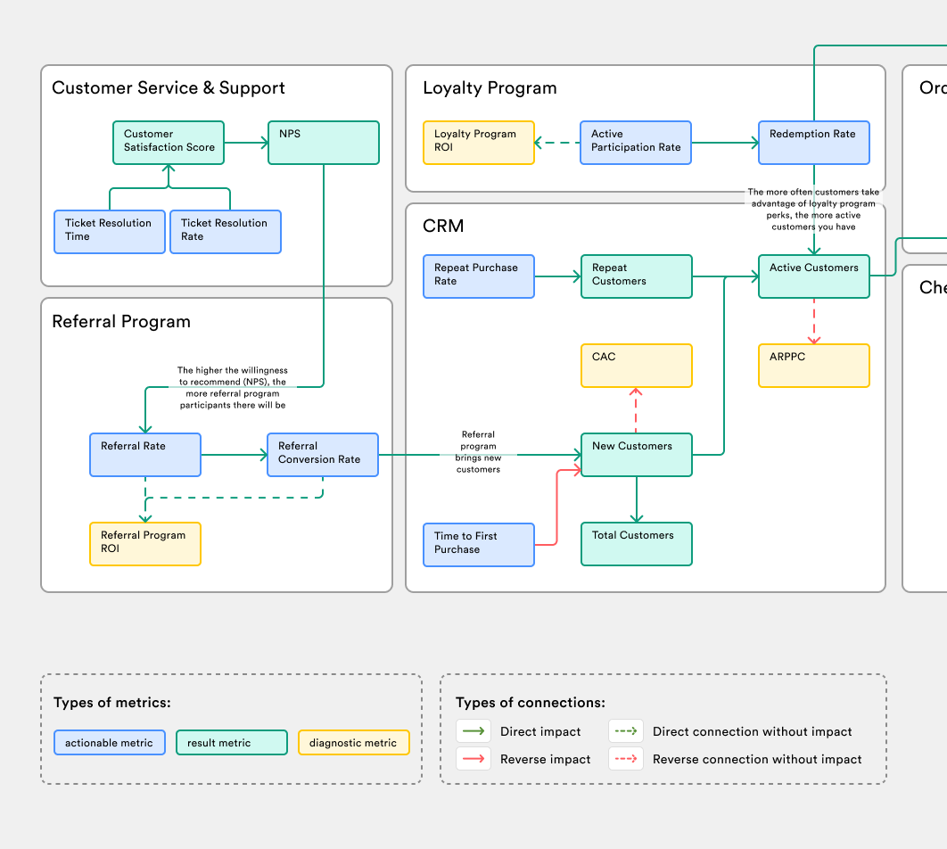The image size is (947, 849).
Task: Click the Loyalty Program group heading
Action: click(x=490, y=88)
